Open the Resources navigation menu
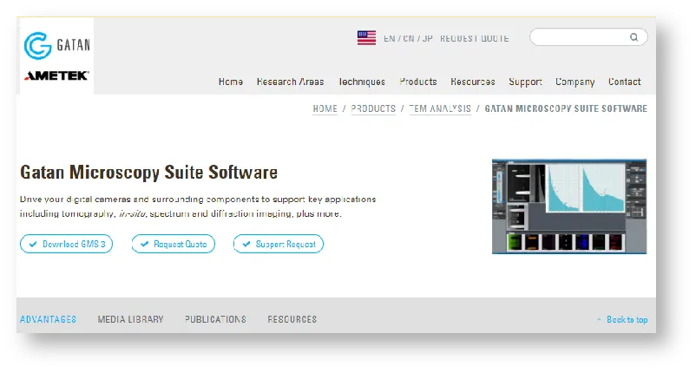The height and width of the screenshot is (373, 696). click(473, 82)
